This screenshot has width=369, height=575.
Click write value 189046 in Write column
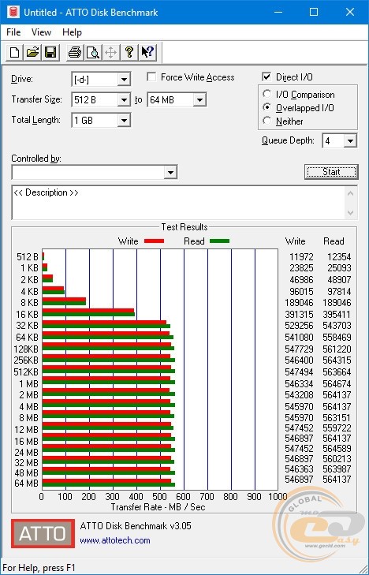click(x=299, y=303)
